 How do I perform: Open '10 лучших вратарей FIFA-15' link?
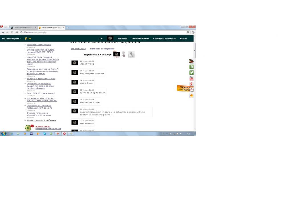click(41, 79)
